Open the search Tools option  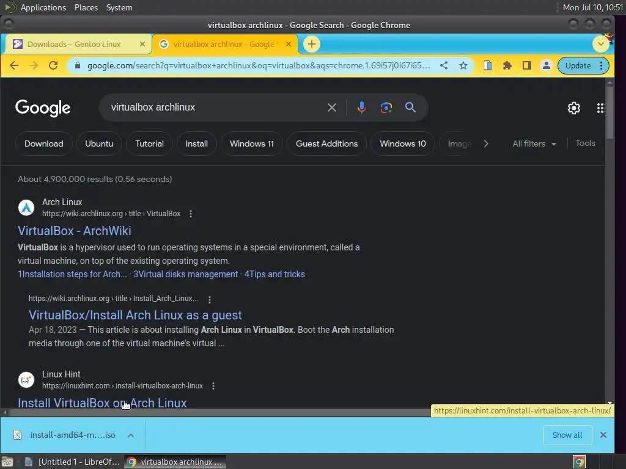[585, 143]
